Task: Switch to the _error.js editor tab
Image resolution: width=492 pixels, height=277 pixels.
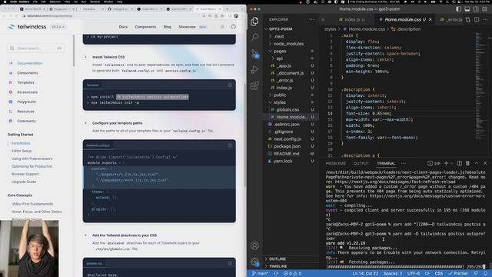Action: click(451, 19)
